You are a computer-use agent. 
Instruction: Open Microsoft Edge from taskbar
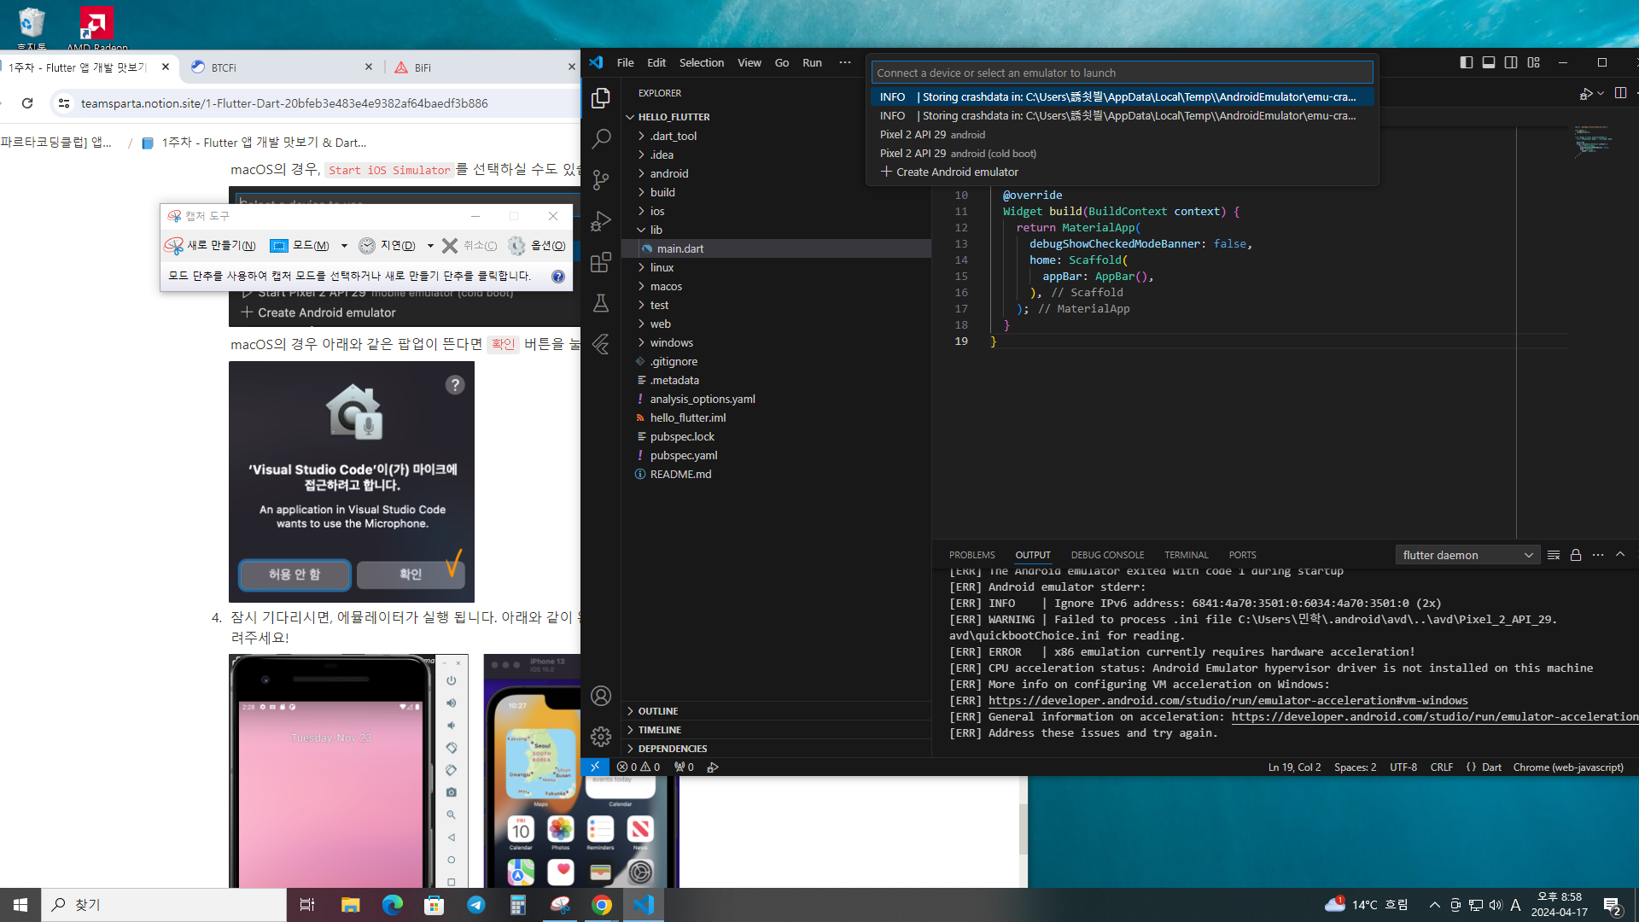[392, 905]
